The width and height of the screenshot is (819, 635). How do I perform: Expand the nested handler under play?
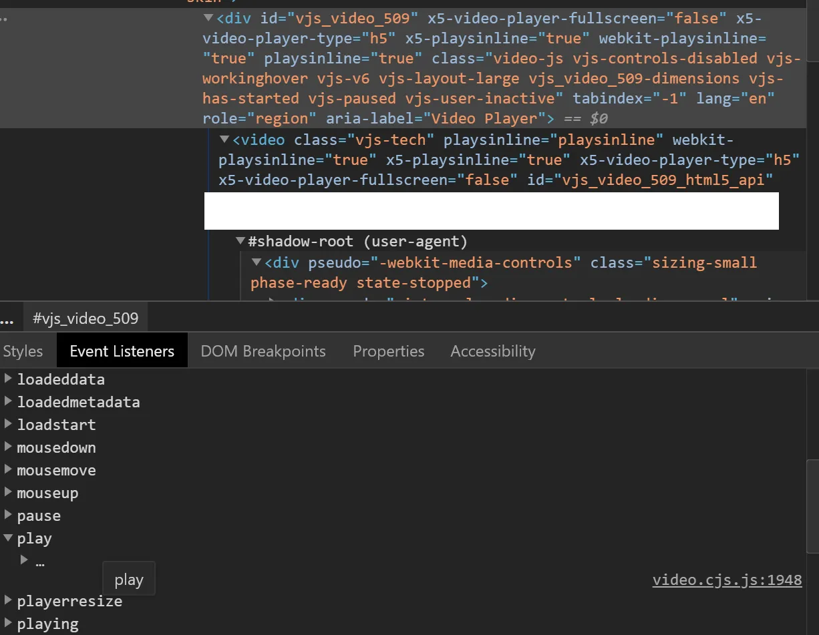[24, 560]
